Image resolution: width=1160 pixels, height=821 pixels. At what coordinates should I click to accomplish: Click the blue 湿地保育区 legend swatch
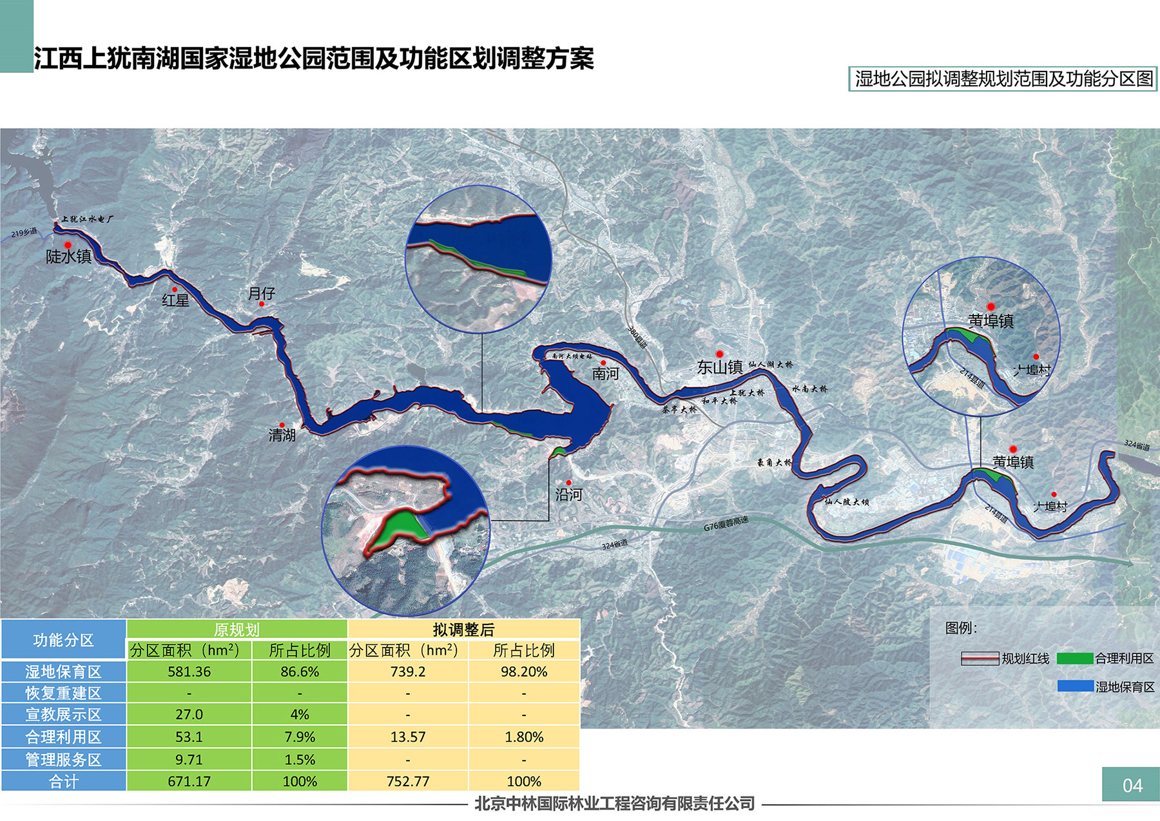(x=1075, y=686)
